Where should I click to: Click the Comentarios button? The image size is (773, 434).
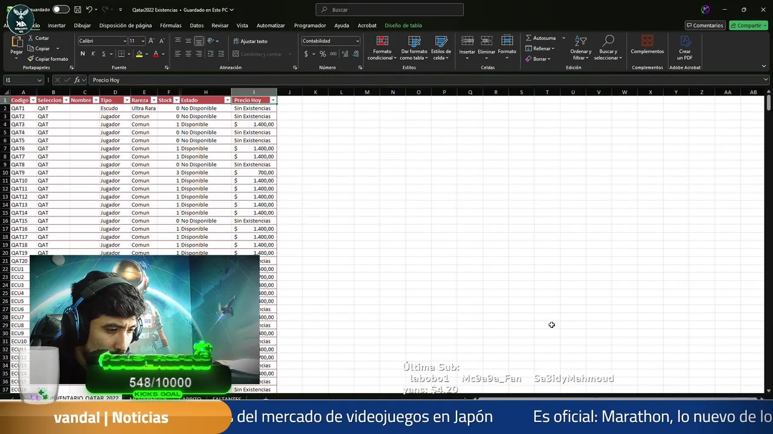[704, 25]
